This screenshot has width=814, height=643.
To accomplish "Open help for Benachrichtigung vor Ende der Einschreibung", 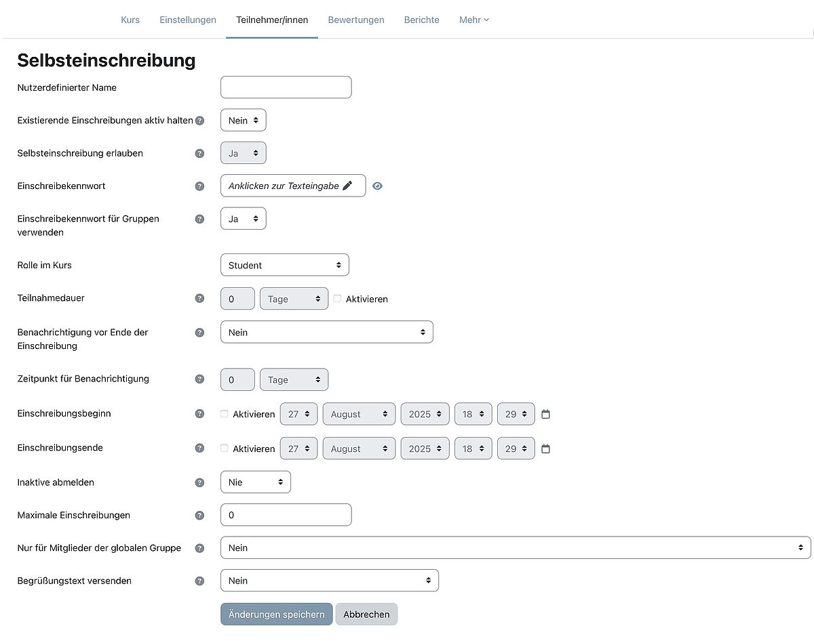I will coord(199,333).
